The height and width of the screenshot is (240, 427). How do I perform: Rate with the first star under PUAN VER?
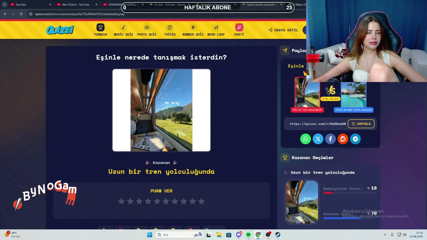click(x=121, y=201)
